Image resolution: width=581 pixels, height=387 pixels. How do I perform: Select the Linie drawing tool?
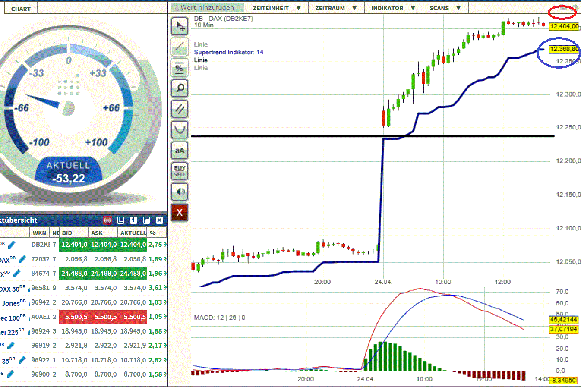tap(179, 47)
